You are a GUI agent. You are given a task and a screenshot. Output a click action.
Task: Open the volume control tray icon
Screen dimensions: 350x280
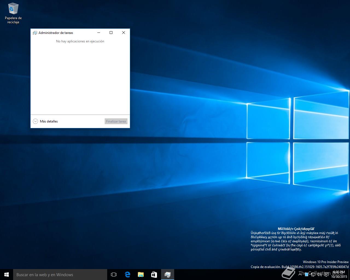point(319,275)
